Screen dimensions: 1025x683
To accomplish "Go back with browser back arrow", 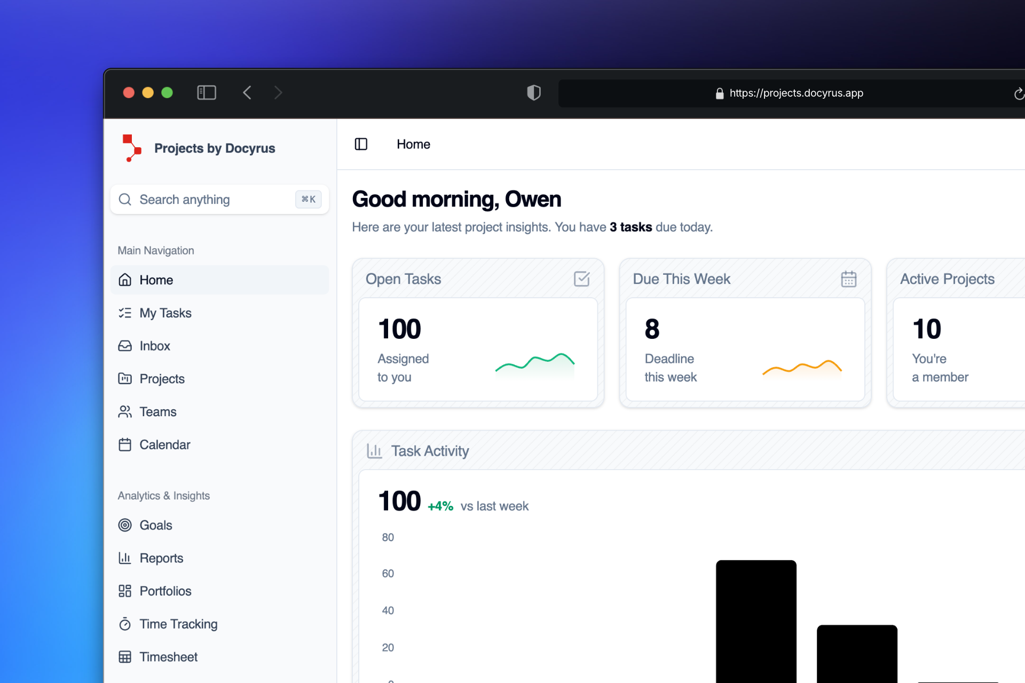I will (x=247, y=93).
